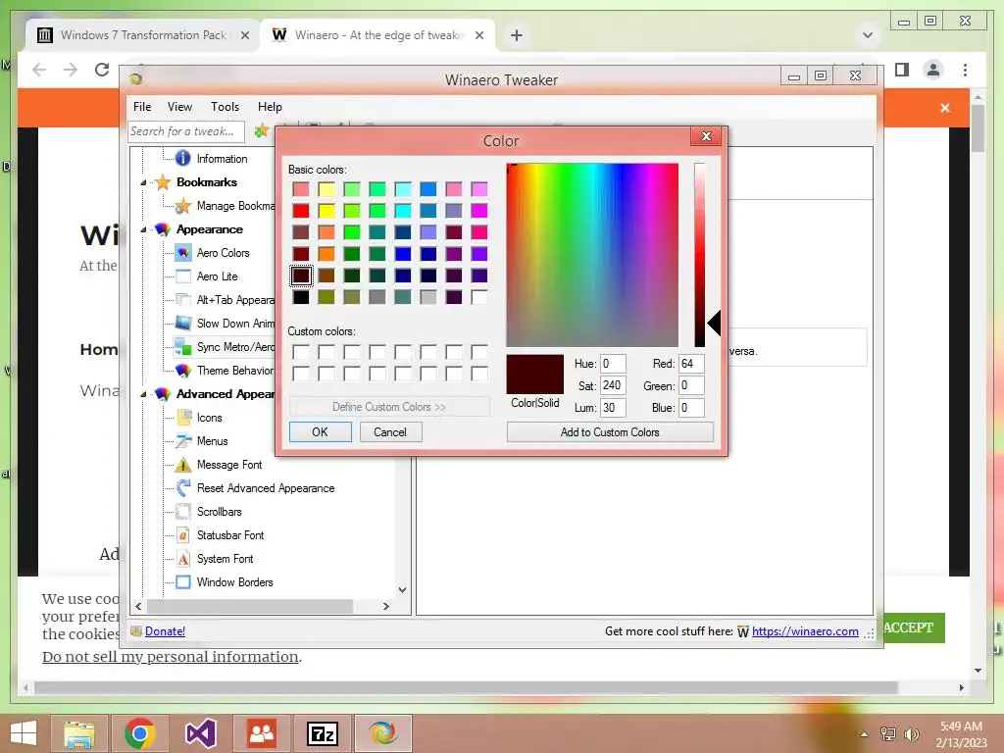
Task: Select the black basic color swatch
Action: [x=301, y=297]
